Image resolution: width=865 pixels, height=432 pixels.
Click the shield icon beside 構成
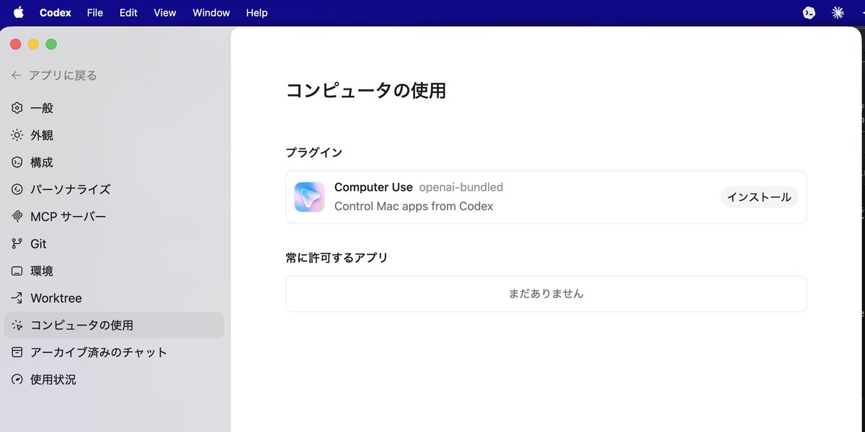(x=17, y=163)
